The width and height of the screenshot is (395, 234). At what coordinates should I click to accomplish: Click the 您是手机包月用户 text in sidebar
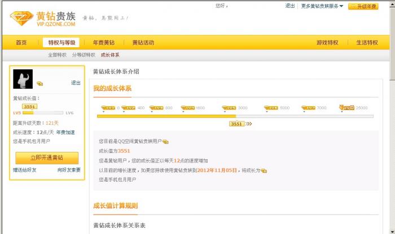click(x=32, y=141)
